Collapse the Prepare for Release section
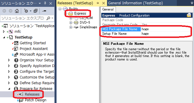194x103 pixels. pos(9,88)
